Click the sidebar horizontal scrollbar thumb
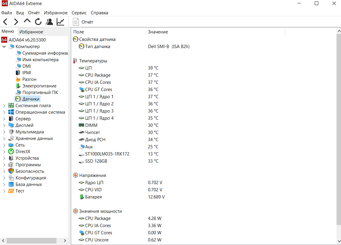341x245 pixels. [32, 241]
